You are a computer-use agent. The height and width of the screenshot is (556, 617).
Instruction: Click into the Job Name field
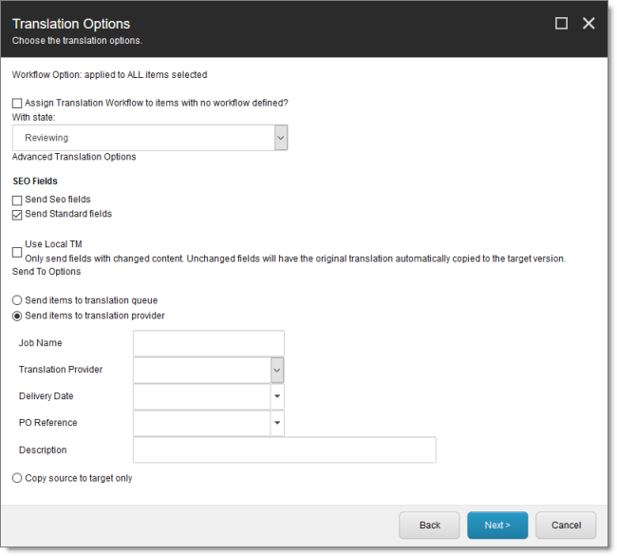point(209,343)
